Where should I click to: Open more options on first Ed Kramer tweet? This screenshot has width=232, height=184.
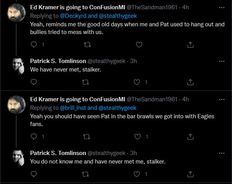pyautogui.click(x=222, y=7)
